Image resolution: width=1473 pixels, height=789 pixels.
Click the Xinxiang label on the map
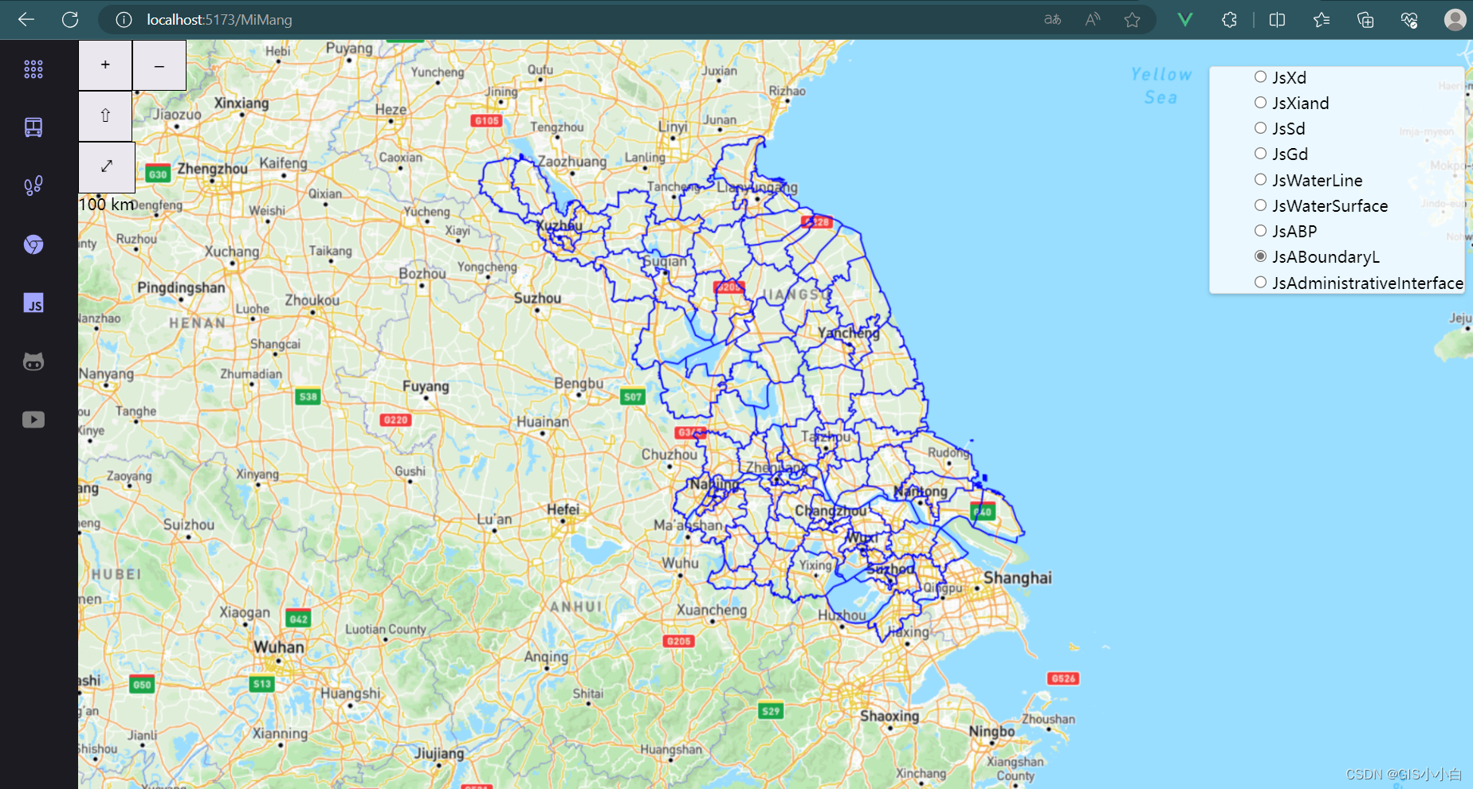pos(242,104)
